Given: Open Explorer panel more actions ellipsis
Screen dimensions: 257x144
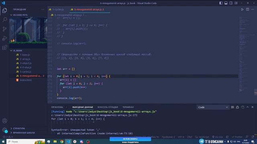Looking at the screenshot, I should 43,10.
